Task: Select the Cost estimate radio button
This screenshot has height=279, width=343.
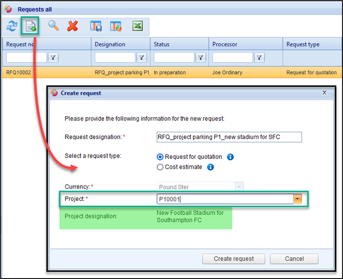Action: click(160, 167)
